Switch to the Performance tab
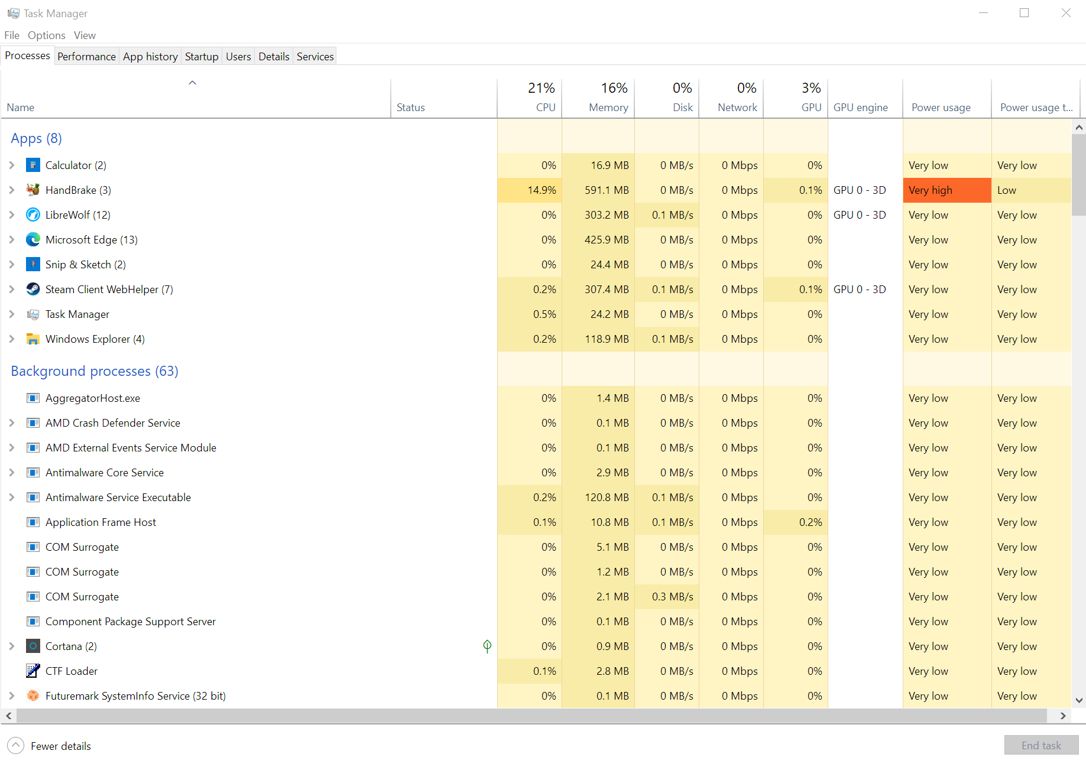1086x767 pixels. click(x=87, y=57)
